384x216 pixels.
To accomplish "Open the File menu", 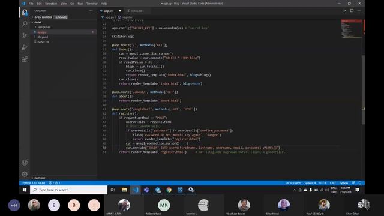I will [x=31, y=4].
